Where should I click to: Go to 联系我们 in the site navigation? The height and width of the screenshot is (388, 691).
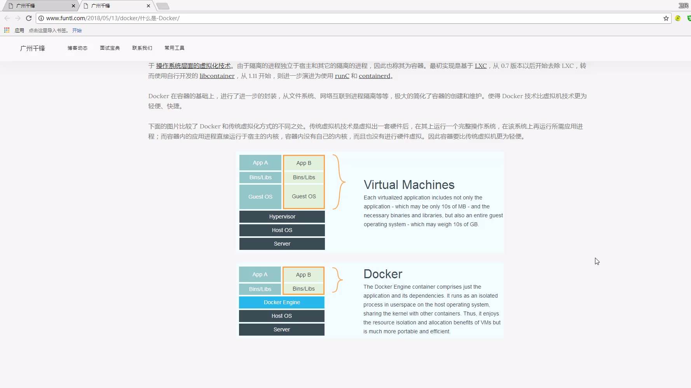(142, 48)
